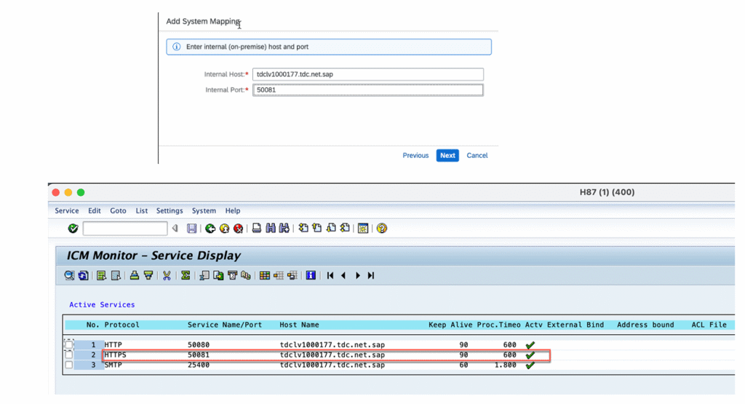Click the blue Information icon
745x404 pixels.
tap(311, 275)
